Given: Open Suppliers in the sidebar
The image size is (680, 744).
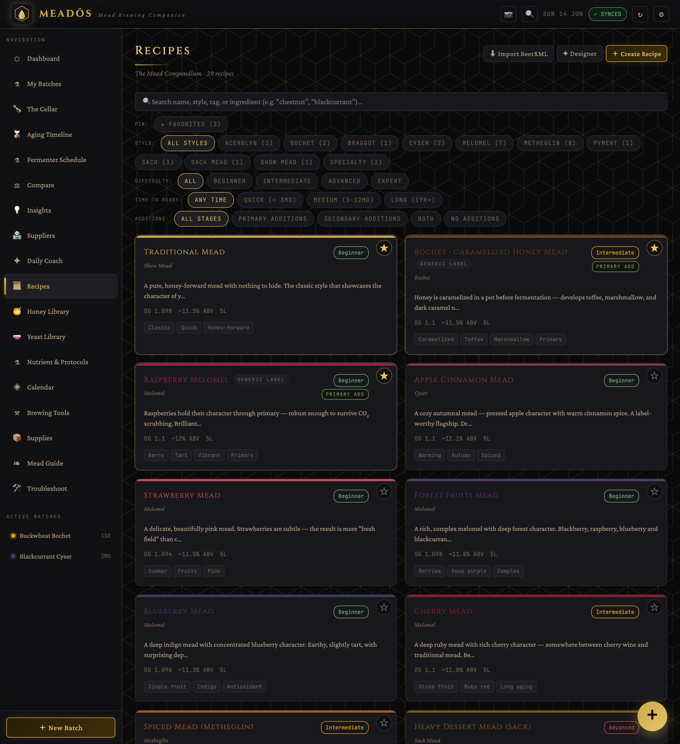Looking at the screenshot, I should click(61, 235).
